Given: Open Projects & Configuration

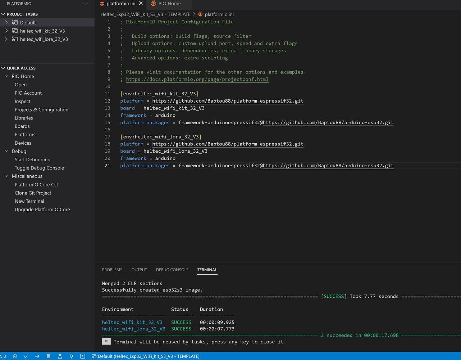Looking at the screenshot, I should pyautogui.click(x=41, y=110).
